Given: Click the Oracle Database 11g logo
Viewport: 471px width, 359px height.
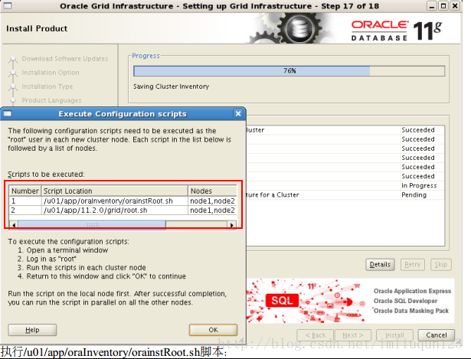Looking at the screenshot, I should (397, 31).
